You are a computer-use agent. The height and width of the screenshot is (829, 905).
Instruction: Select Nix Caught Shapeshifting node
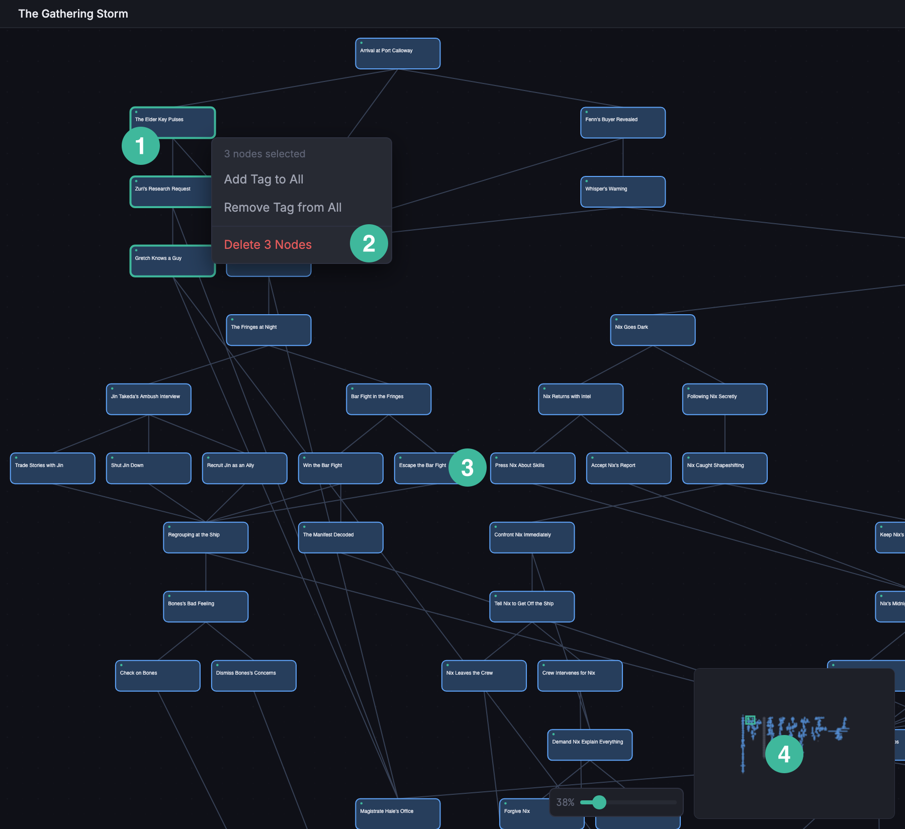(x=725, y=469)
